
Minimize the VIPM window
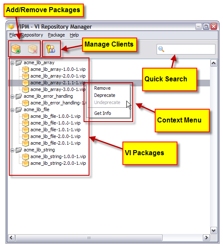(x=198, y=26)
